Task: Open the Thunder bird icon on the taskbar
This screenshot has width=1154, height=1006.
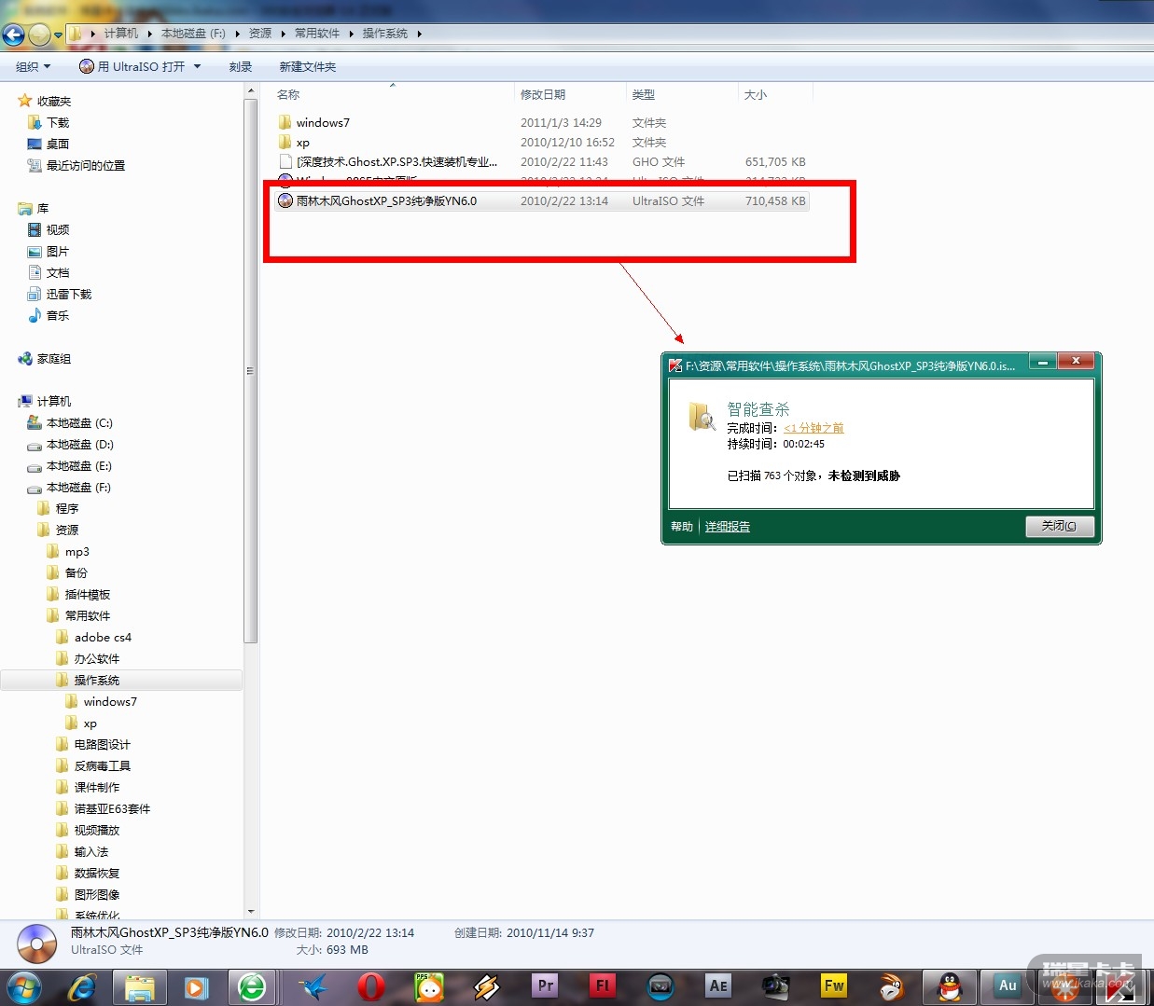Action: pyautogui.click(x=313, y=986)
